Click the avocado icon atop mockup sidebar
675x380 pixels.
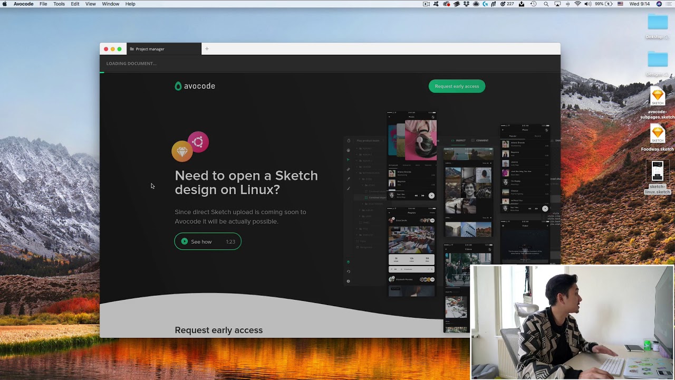click(x=348, y=140)
